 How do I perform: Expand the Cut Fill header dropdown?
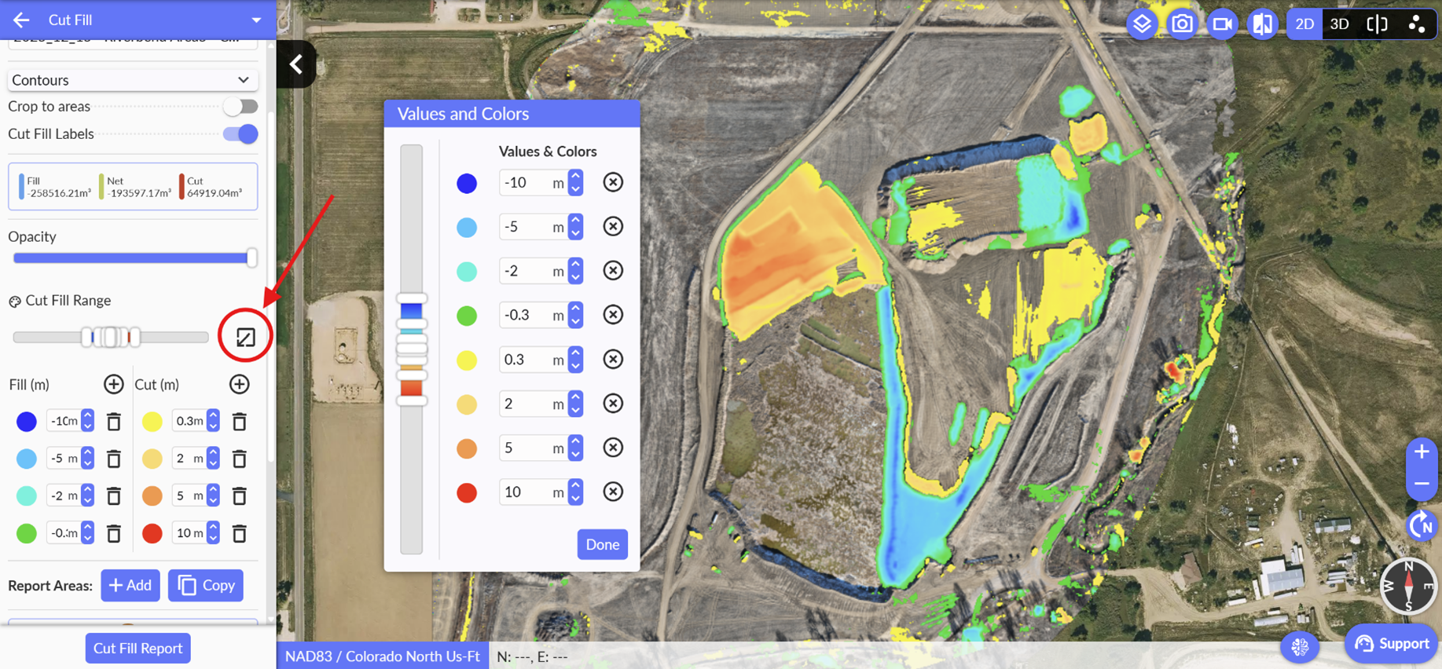click(256, 20)
